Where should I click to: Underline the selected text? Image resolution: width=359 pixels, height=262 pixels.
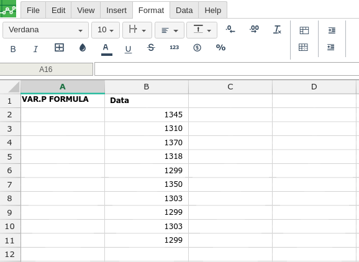pos(128,49)
